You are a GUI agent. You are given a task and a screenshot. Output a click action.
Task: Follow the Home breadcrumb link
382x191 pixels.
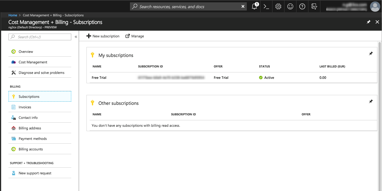tap(13, 15)
